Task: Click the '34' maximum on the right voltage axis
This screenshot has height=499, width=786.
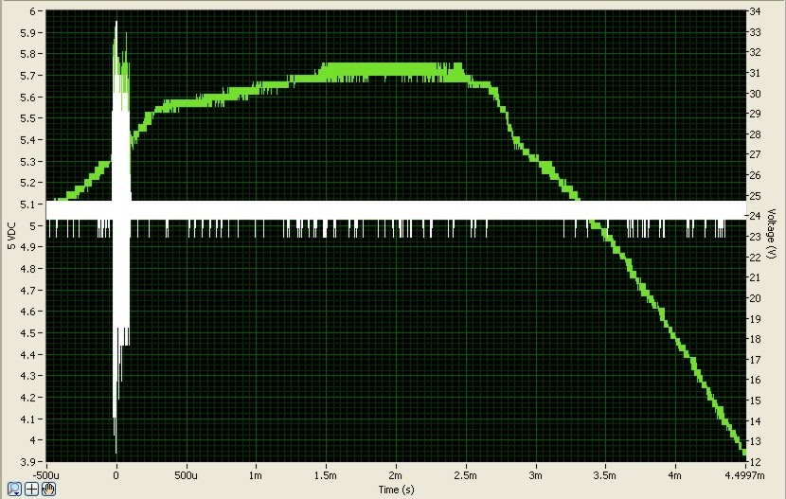Action: click(755, 11)
